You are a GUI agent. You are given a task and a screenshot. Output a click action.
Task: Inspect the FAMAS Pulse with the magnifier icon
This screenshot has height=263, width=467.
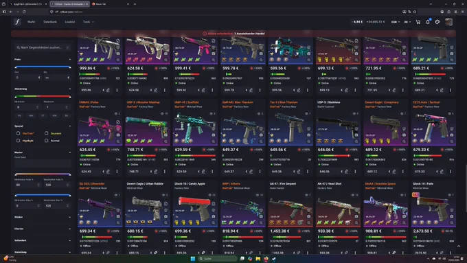click(118, 141)
